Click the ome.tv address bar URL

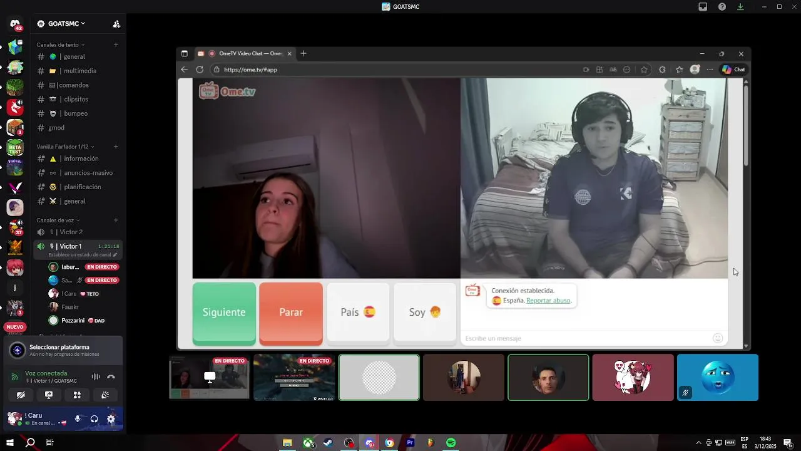coord(250,70)
